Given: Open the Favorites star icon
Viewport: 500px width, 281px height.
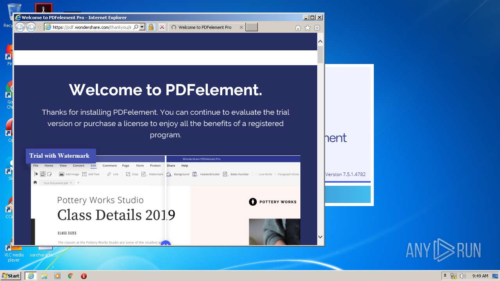Looking at the screenshot, I should coord(307,28).
